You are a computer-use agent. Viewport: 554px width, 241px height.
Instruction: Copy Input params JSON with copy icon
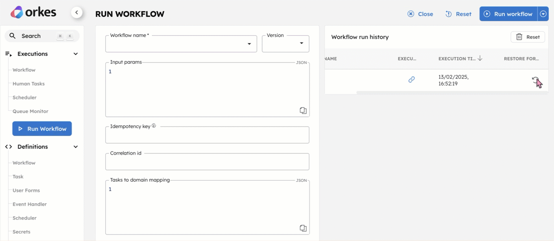303,110
